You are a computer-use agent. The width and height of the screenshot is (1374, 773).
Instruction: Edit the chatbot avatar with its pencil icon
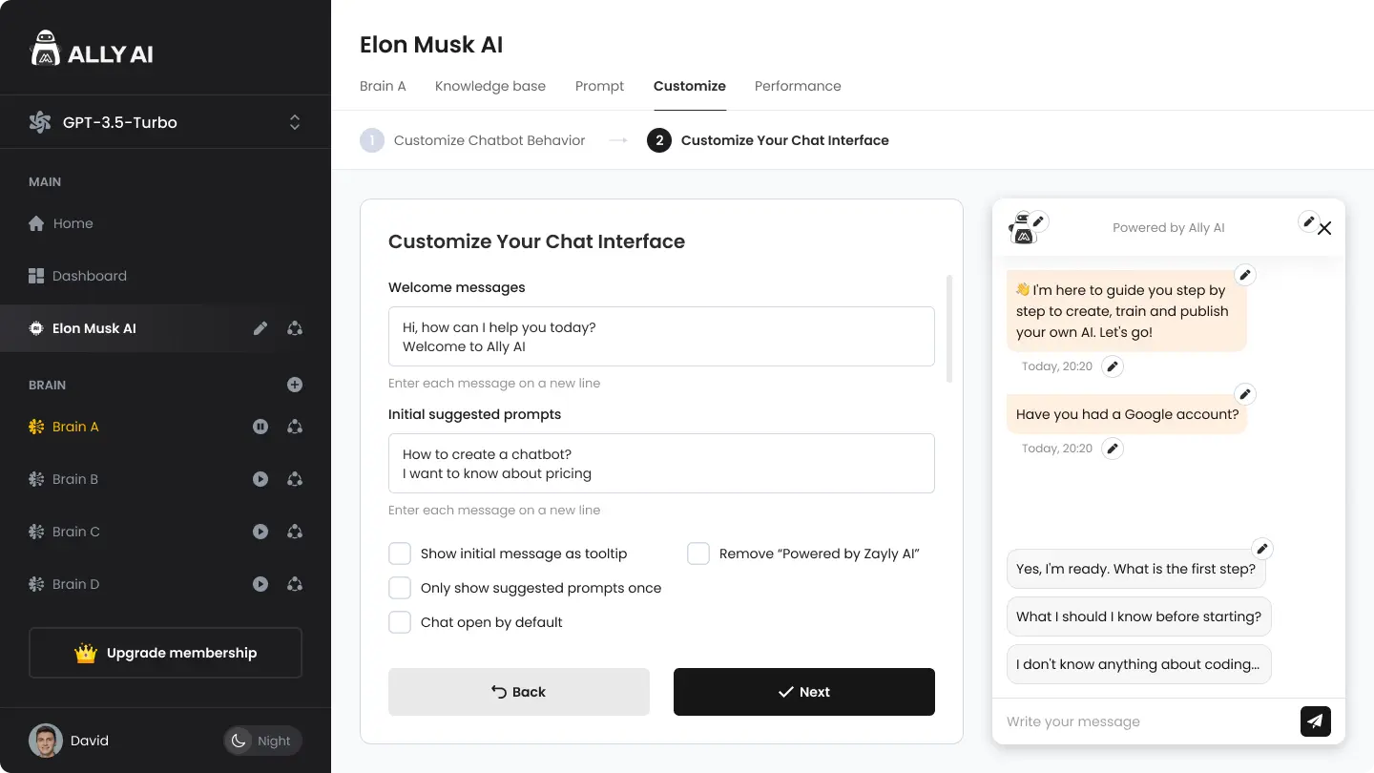pyautogui.click(x=1039, y=221)
